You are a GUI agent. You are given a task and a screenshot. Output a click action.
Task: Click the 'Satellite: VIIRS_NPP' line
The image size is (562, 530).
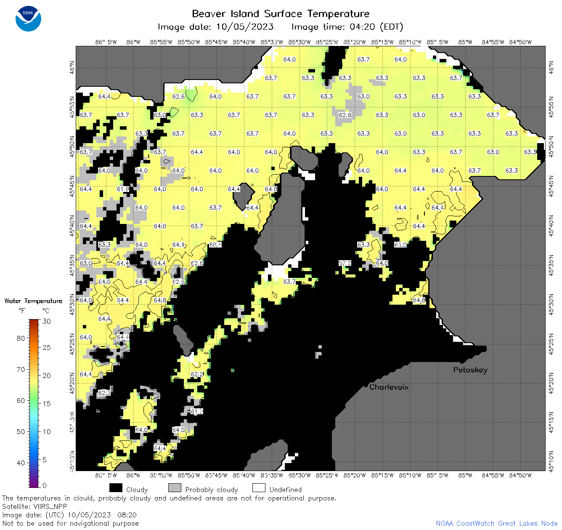tap(34, 506)
